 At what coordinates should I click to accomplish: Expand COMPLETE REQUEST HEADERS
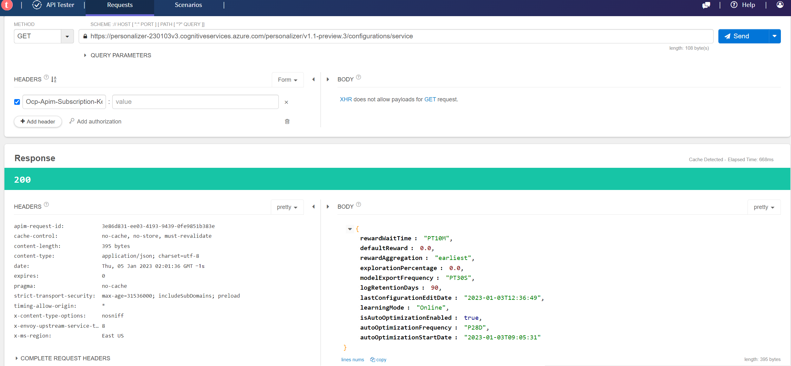click(63, 358)
